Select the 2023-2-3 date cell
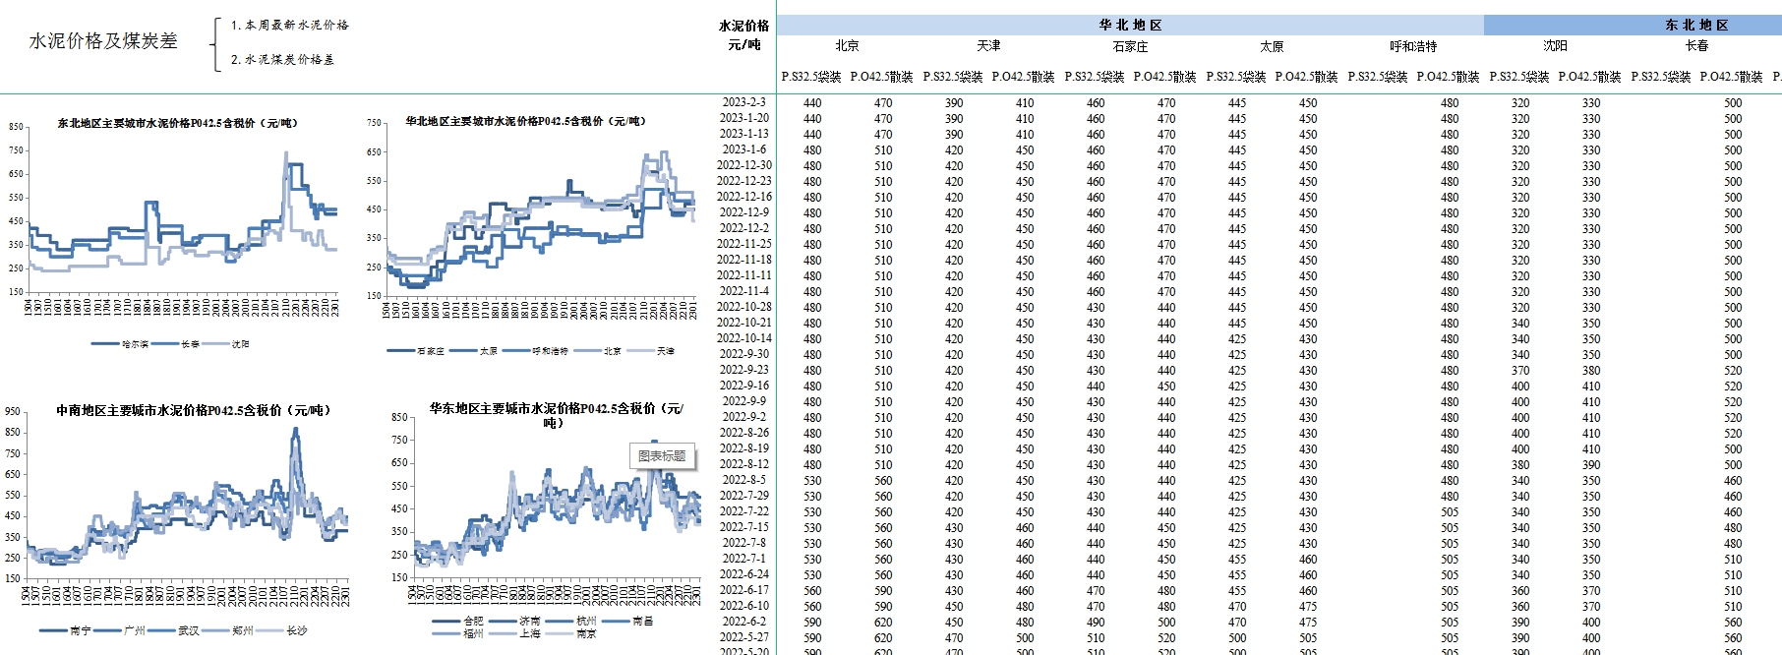 coord(743,102)
